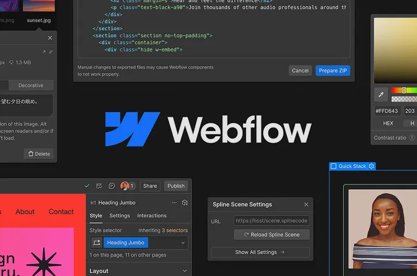Screen dimensions: 417x276
Task: Show Contrast ratio info icon
Action: 412,137
